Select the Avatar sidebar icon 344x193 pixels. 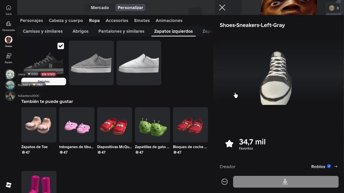9,40
